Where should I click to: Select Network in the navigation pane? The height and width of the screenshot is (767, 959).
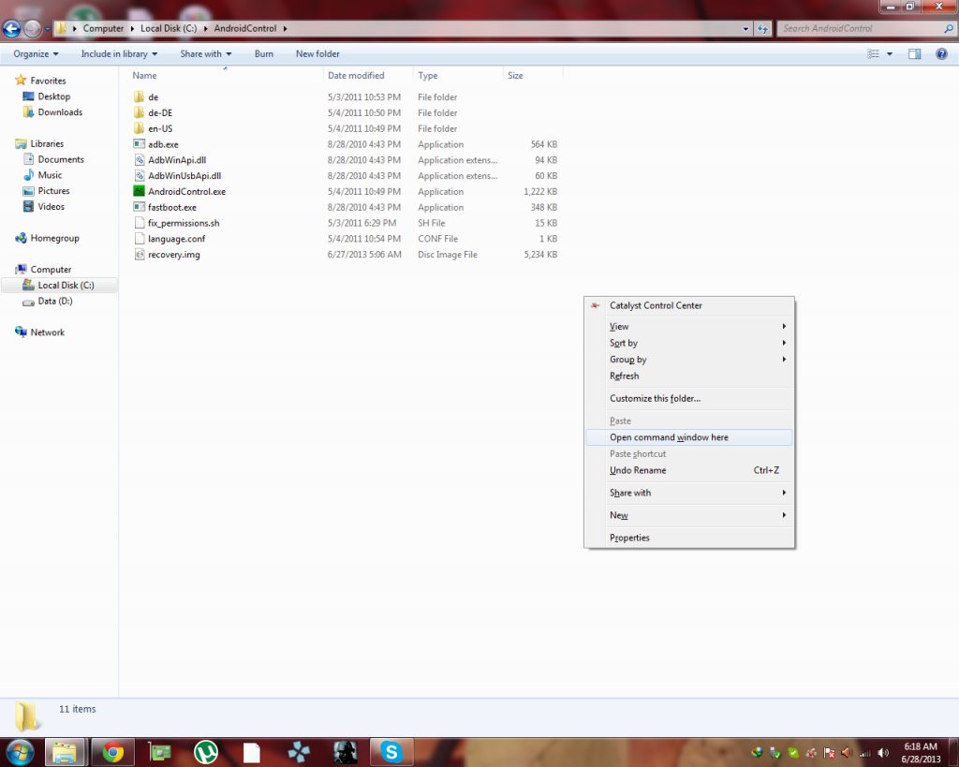click(47, 332)
